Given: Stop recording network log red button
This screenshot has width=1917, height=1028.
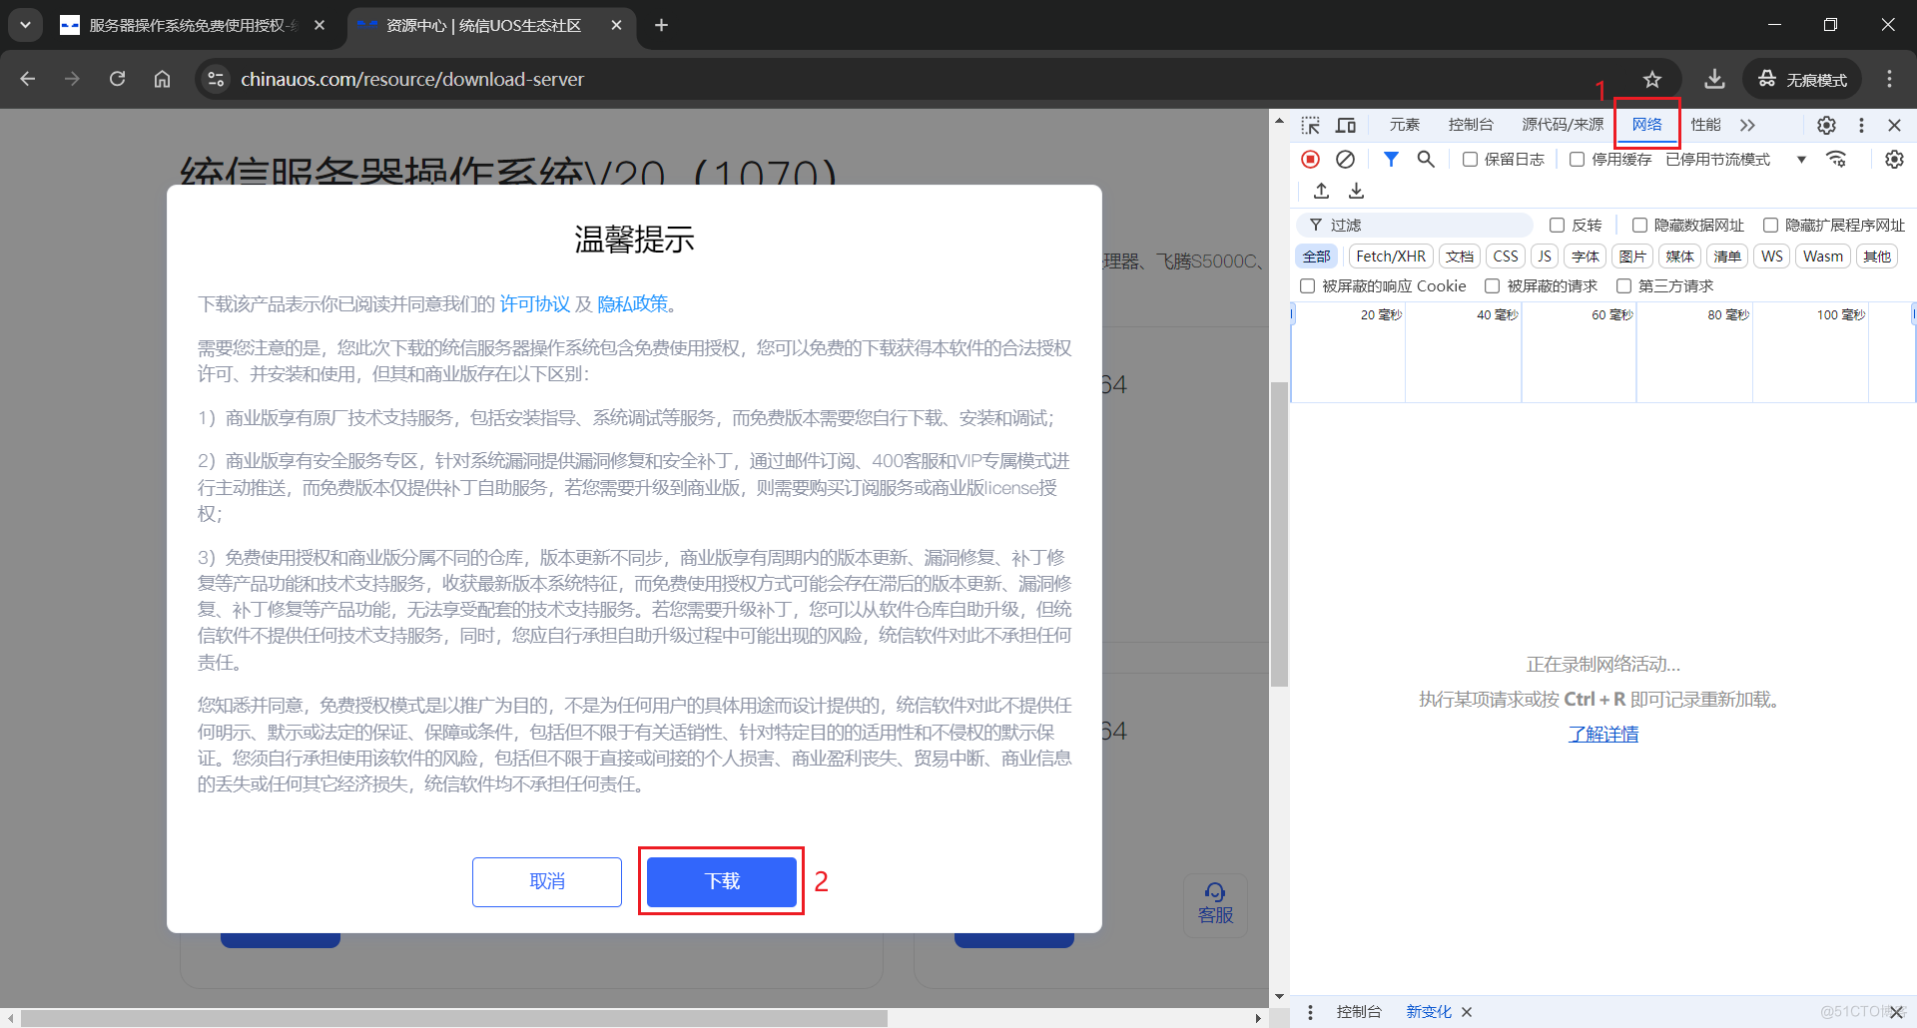Looking at the screenshot, I should pos(1311,159).
